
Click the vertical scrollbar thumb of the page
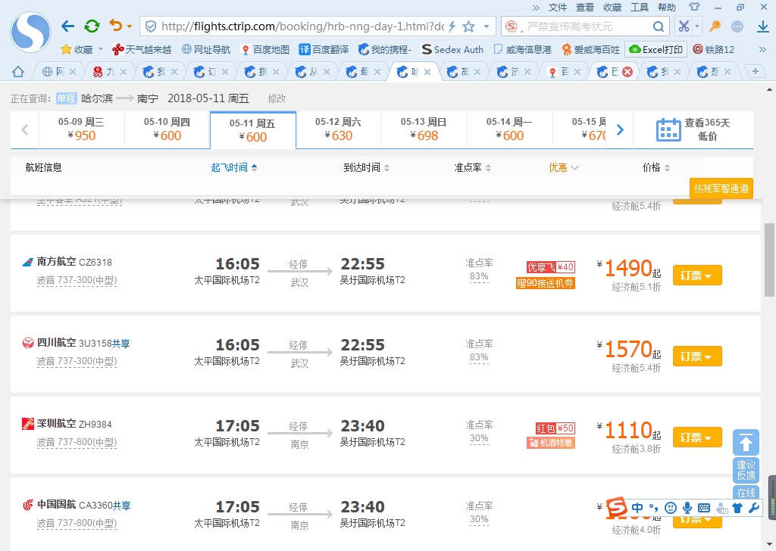[770, 259]
